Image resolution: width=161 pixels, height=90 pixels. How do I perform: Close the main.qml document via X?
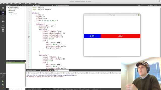(54, 5)
